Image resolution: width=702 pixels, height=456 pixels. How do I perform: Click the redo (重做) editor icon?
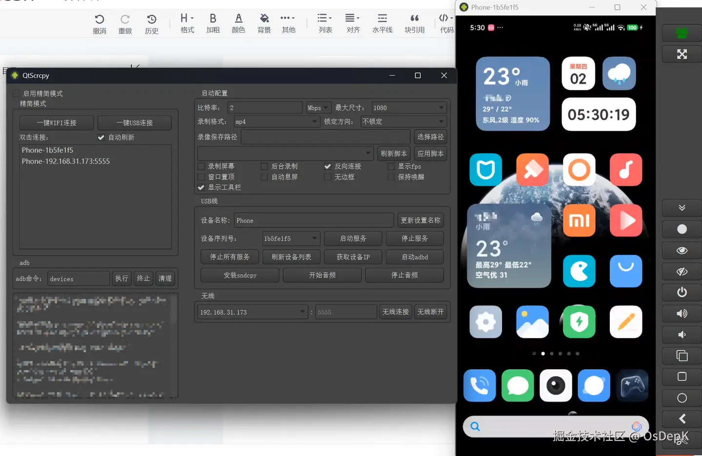pyautogui.click(x=125, y=23)
